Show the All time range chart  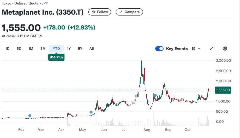click(92, 49)
